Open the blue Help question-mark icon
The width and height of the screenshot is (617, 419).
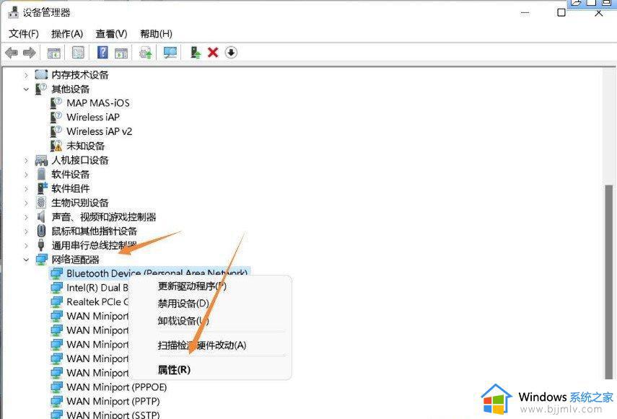pos(102,52)
